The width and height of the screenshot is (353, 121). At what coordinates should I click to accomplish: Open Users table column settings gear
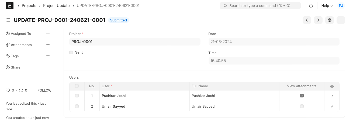[332, 86]
